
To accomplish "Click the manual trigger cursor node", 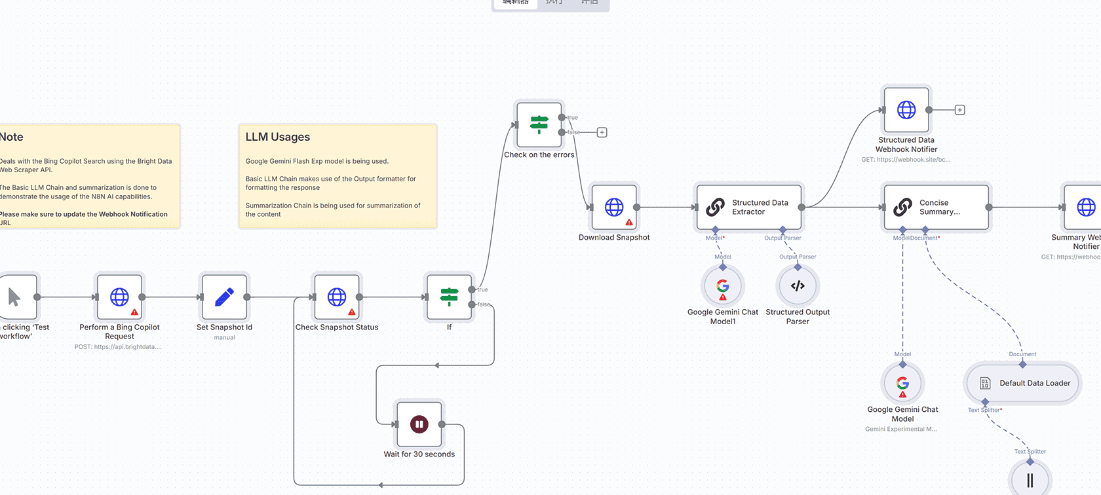I will click(x=16, y=297).
